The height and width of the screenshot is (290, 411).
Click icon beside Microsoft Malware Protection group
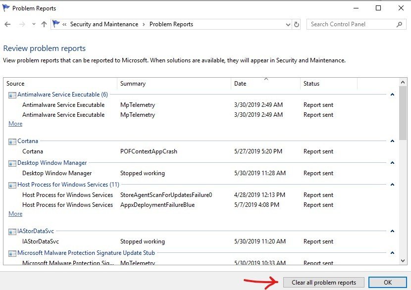(x=12, y=253)
